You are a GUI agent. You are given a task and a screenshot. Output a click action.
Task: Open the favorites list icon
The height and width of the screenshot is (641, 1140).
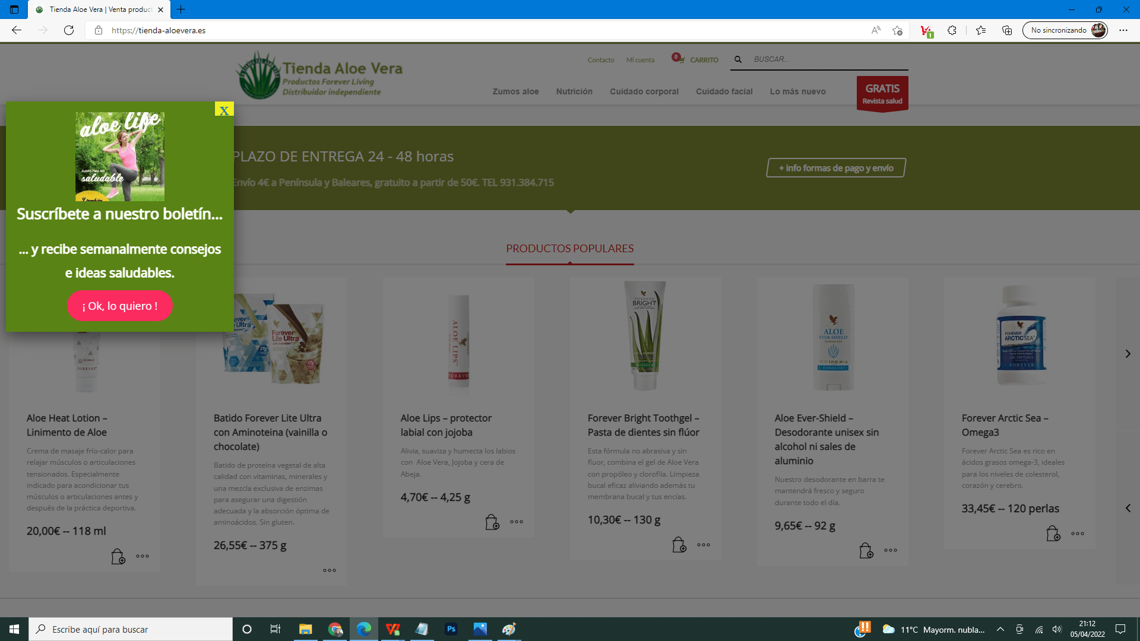[981, 30]
